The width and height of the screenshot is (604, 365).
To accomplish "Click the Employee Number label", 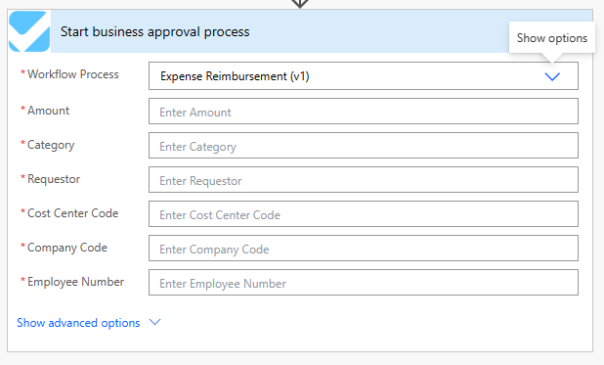I will [x=75, y=282].
